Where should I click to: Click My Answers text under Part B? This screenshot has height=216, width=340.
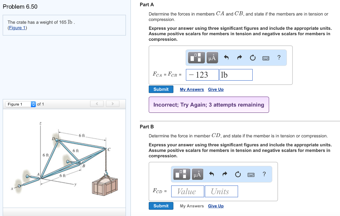click(192, 206)
